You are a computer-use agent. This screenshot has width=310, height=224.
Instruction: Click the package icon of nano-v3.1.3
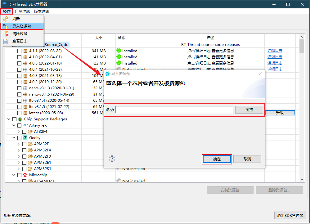pos(25,88)
